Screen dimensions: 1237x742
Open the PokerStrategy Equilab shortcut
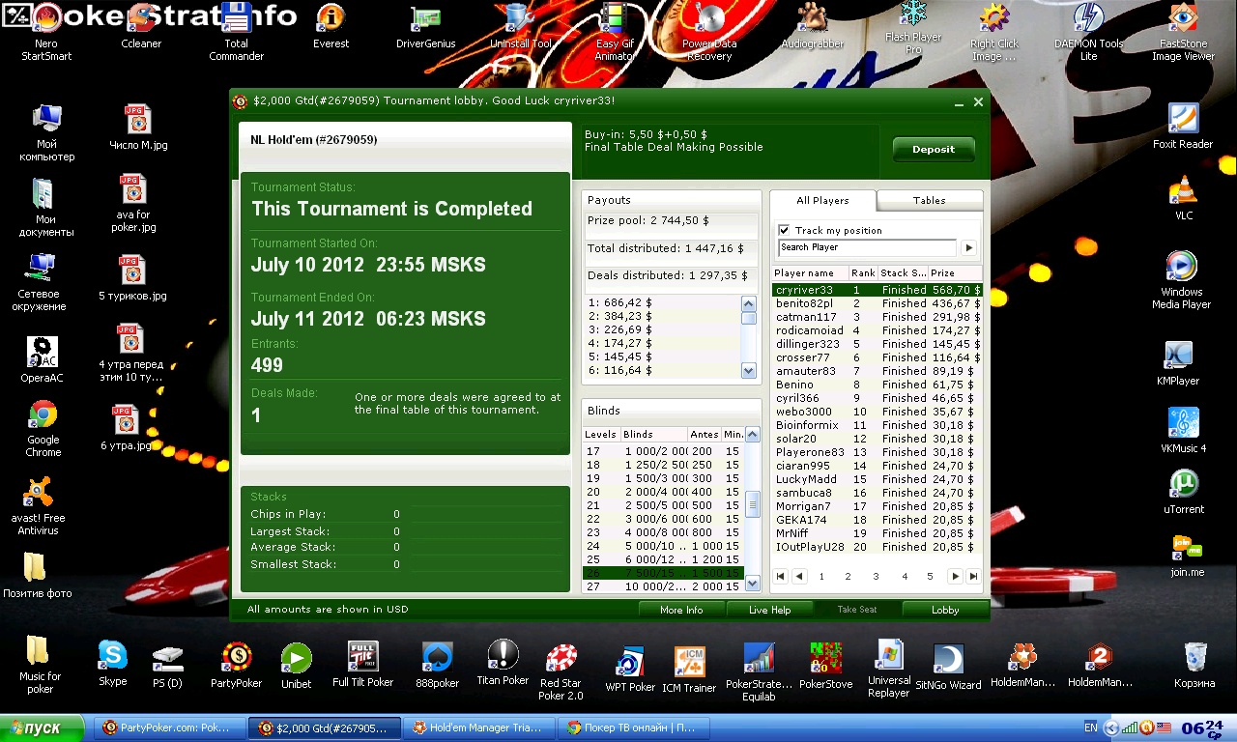coord(759,671)
